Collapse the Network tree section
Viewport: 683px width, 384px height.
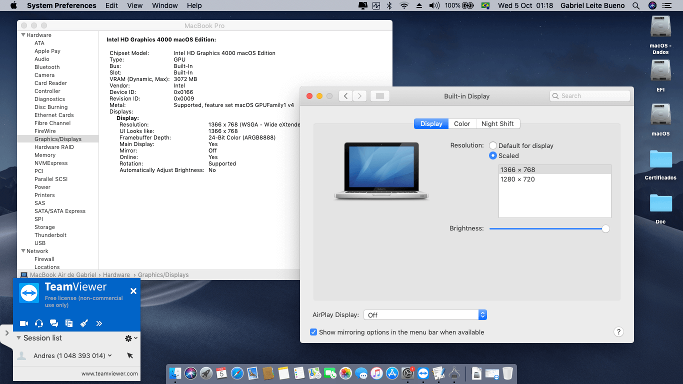[x=23, y=251]
